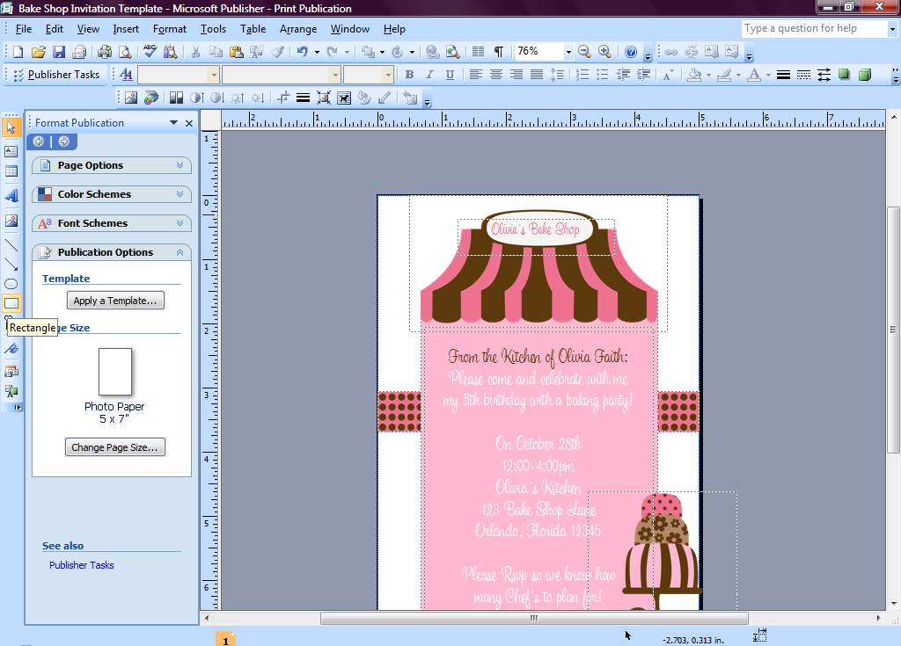The height and width of the screenshot is (646, 901).
Task: Toggle Numbering list
Action: (582, 75)
